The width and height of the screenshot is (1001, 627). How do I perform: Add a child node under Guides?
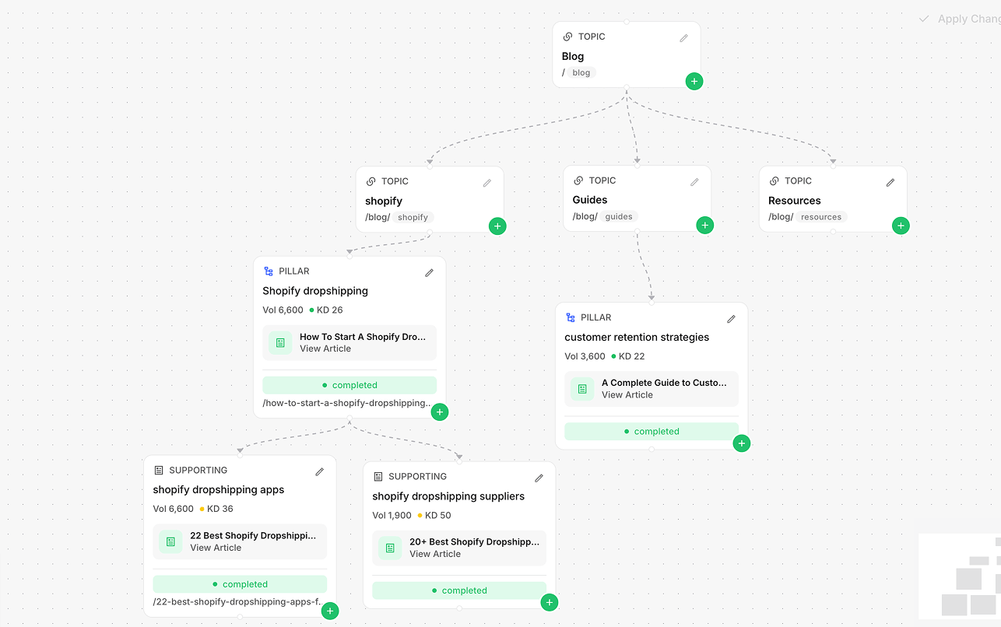(x=704, y=225)
